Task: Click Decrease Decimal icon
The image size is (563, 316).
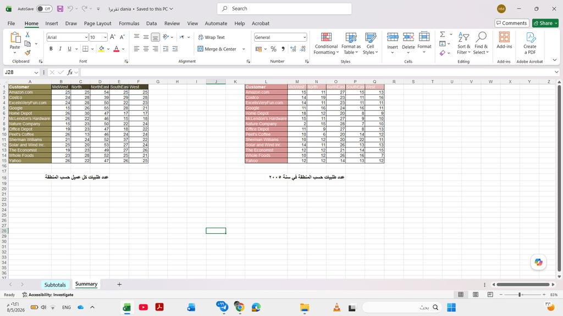Action: tap(303, 49)
